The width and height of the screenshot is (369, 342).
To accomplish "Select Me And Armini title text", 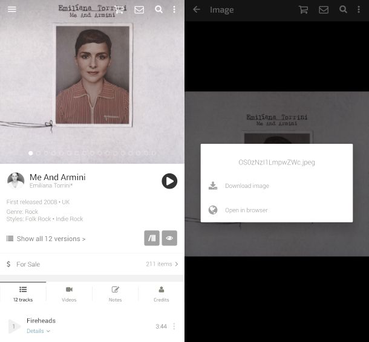I will (x=57, y=177).
